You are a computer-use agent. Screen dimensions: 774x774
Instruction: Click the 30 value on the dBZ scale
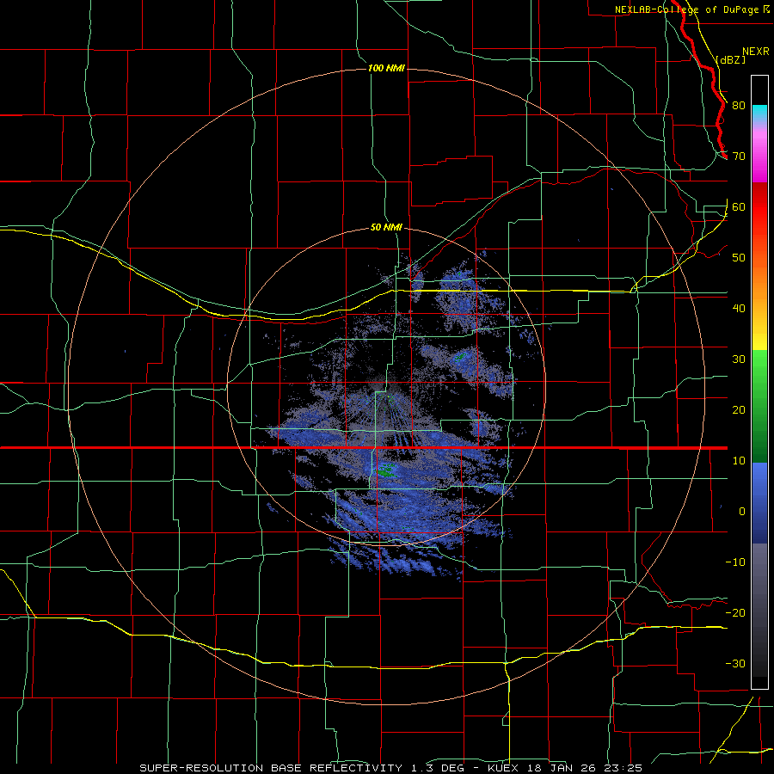point(739,359)
